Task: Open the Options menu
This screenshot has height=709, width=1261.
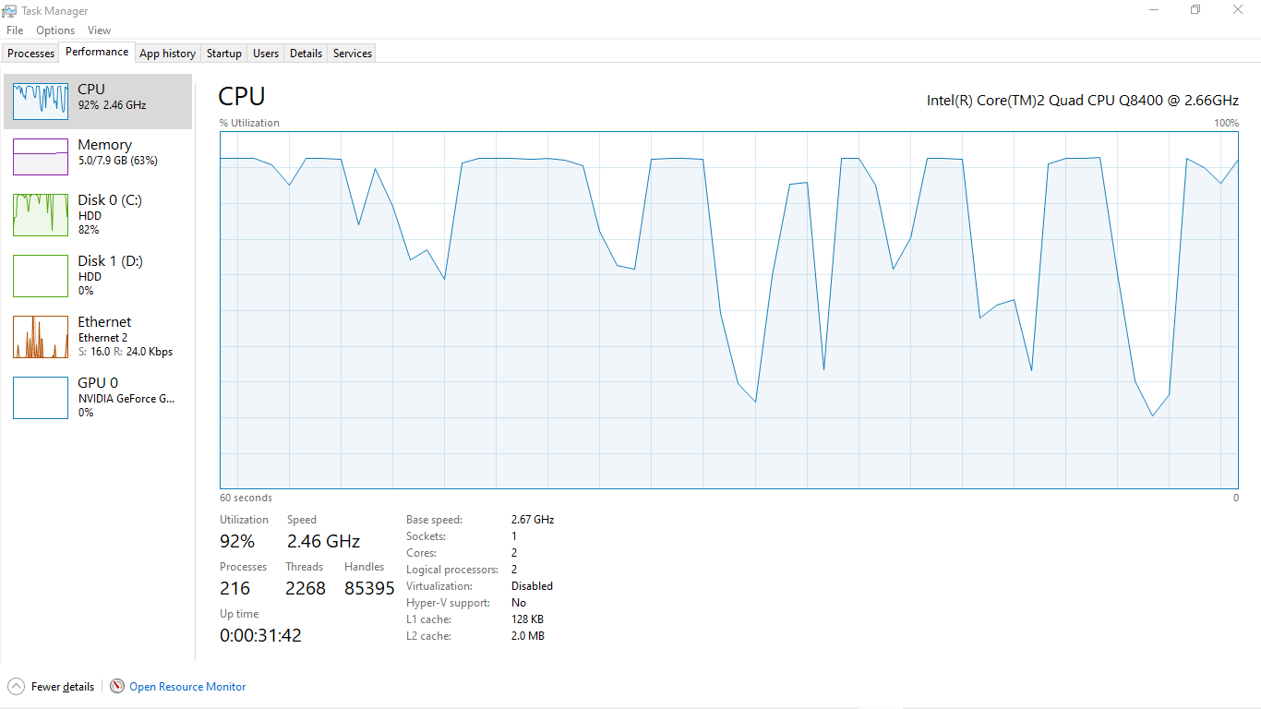Action: point(55,30)
